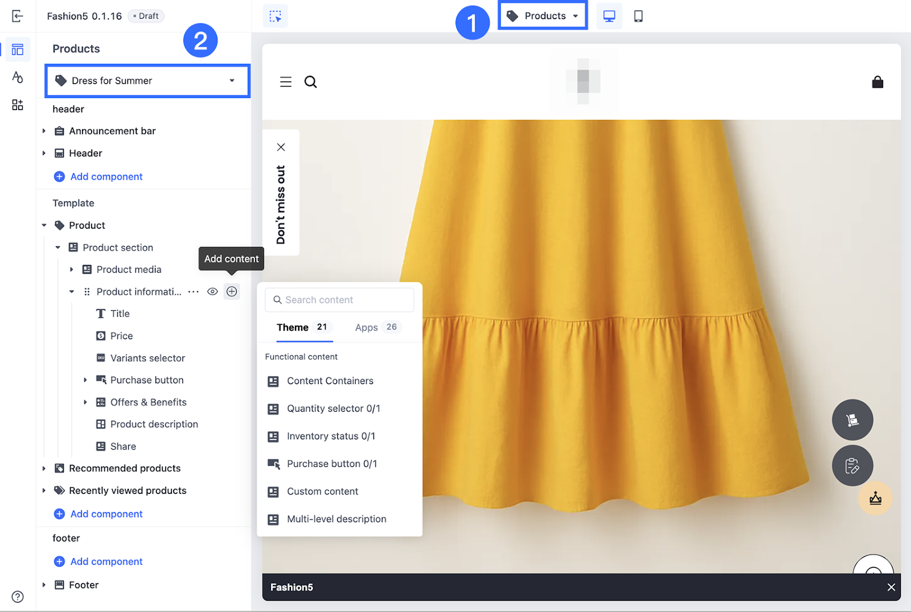Hide the Product information block
The height and width of the screenshot is (612, 911).
click(212, 292)
